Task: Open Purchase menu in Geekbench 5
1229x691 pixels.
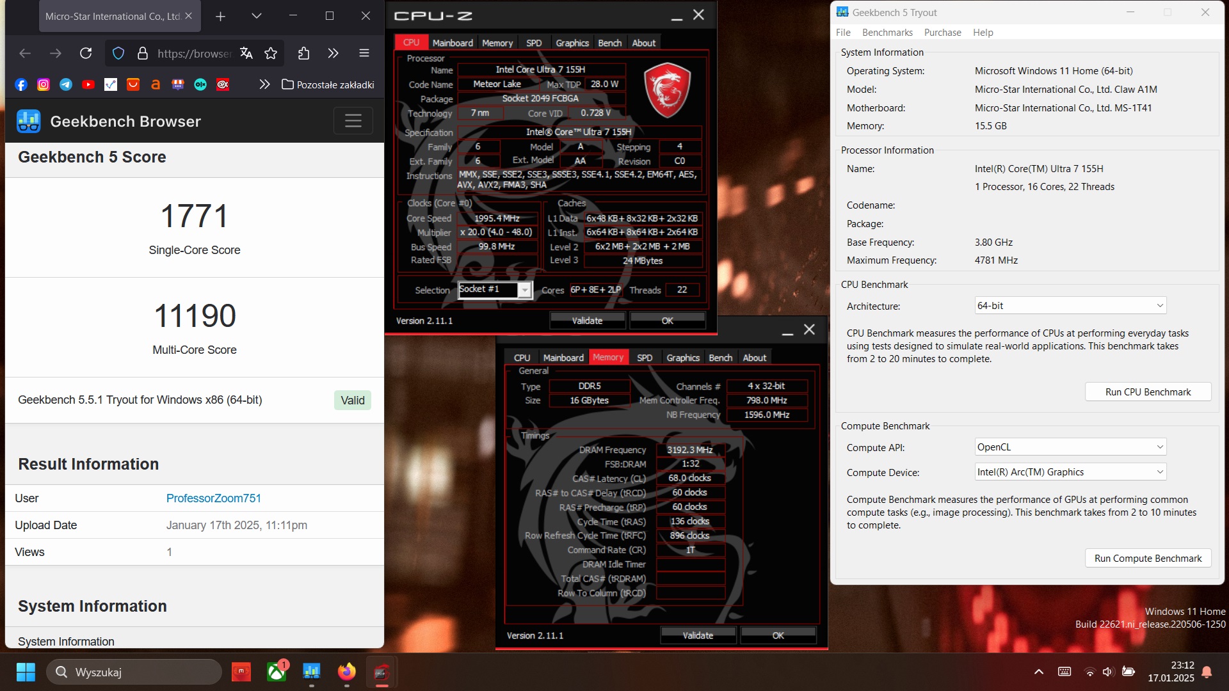Action: pos(942,33)
